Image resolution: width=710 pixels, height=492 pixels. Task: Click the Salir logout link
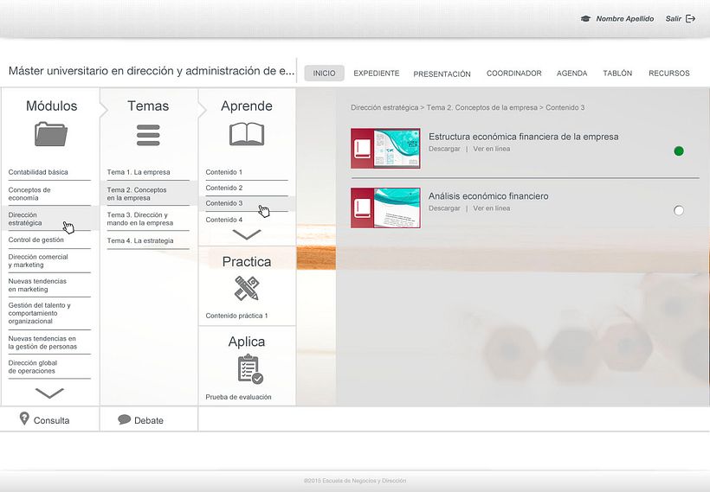[x=674, y=18]
